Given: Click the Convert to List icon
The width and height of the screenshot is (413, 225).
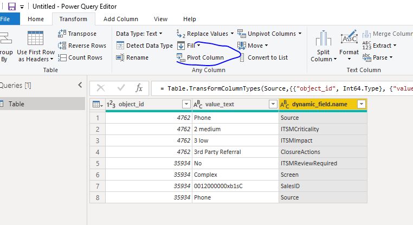Looking at the screenshot, I should (x=242, y=57).
